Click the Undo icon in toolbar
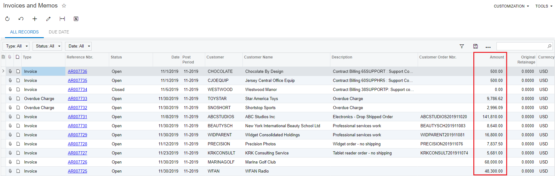 [21, 19]
